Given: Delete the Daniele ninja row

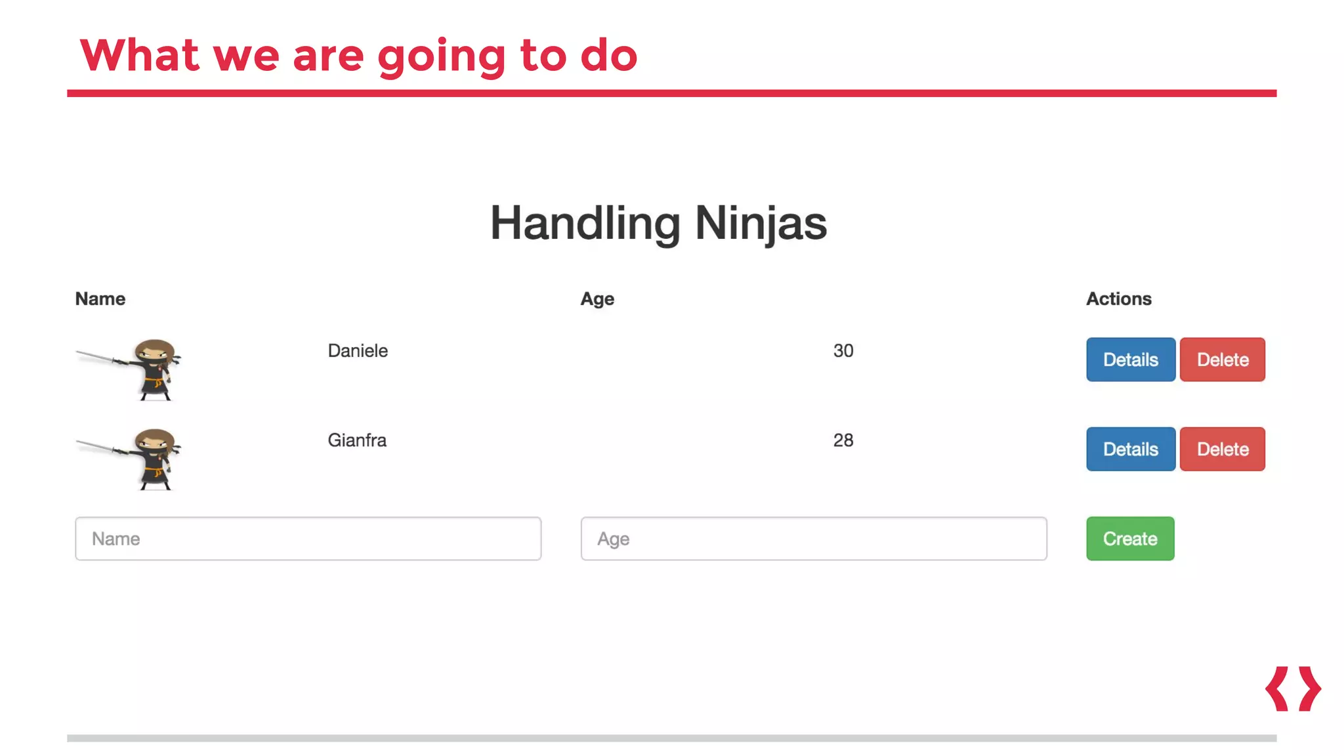Looking at the screenshot, I should pyautogui.click(x=1222, y=360).
